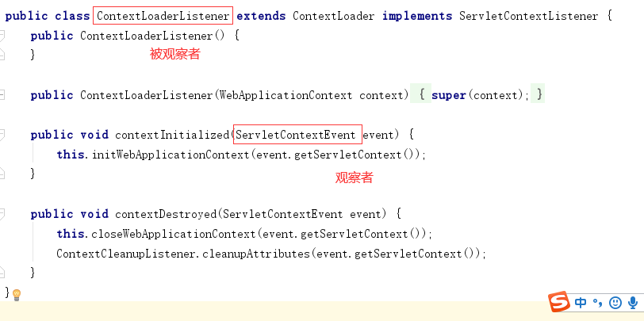Click the ContextLoader superclass name
Viewport: 644px width, 321px height.
pos(333,17)
